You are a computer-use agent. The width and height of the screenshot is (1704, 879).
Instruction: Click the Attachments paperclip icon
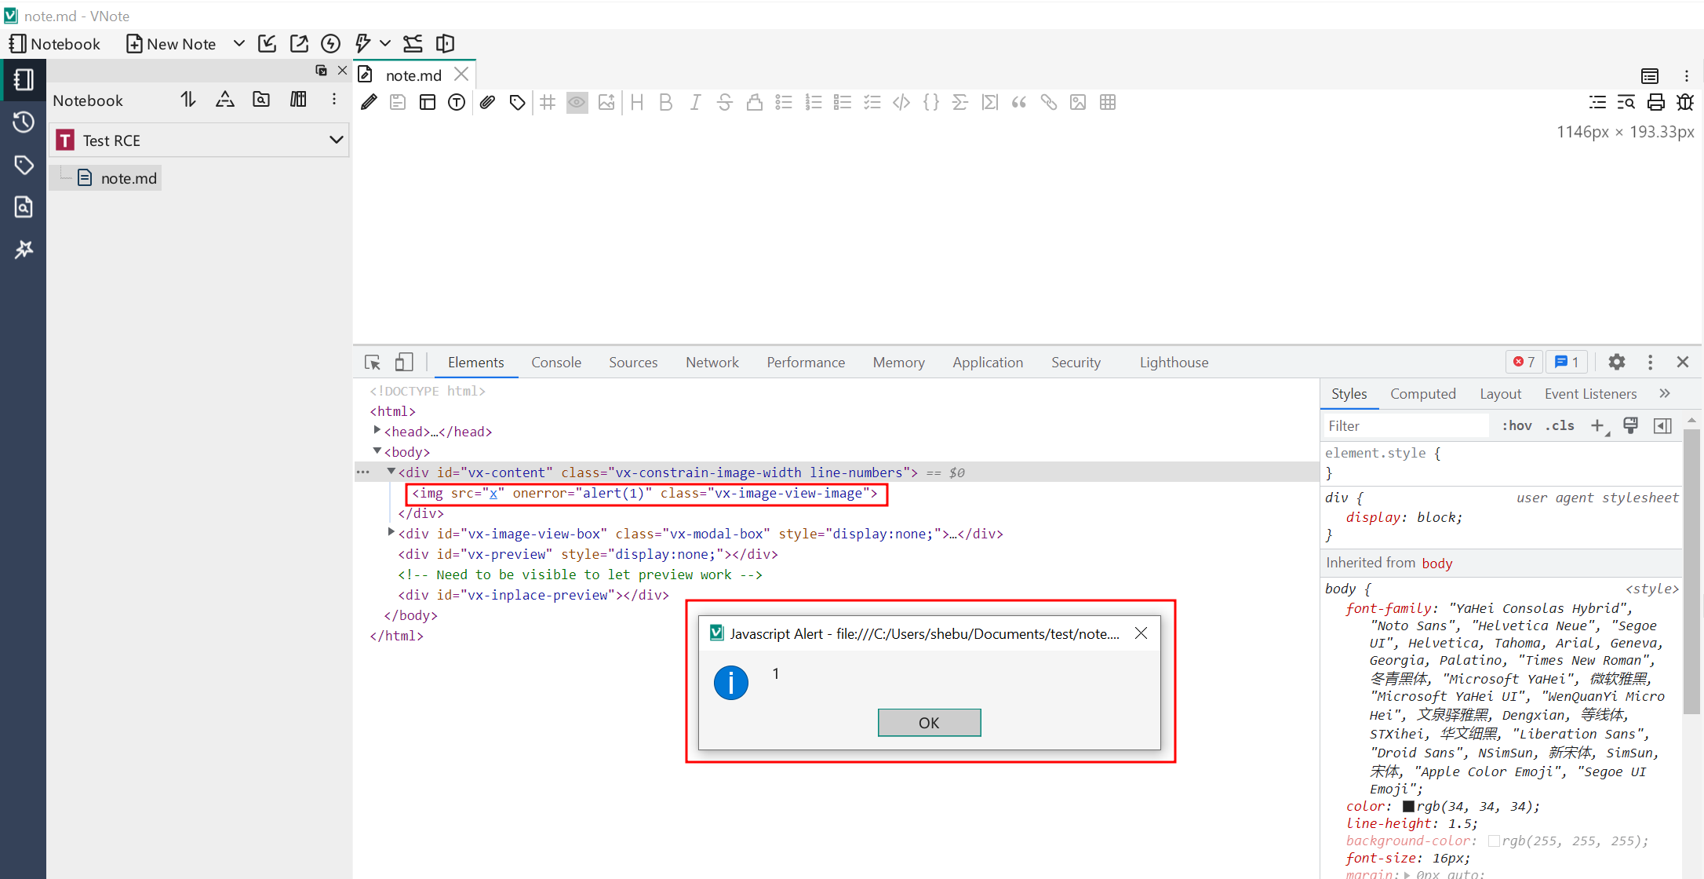point(487,102)
